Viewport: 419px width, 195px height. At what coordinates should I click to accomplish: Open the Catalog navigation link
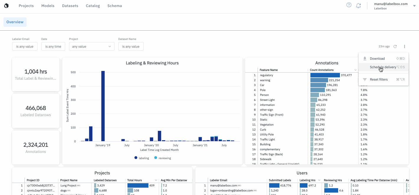click(x=93, y=6)
